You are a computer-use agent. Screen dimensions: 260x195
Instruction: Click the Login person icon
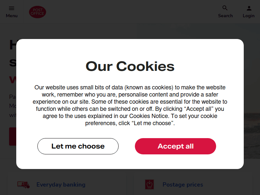[x=249, y=8]
